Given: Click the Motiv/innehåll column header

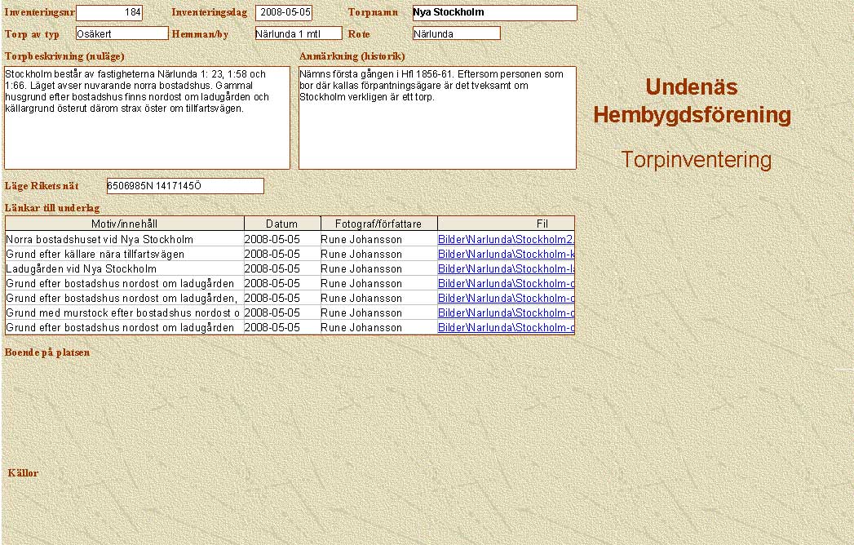Looking at the screenshot, I should point(125,224).
